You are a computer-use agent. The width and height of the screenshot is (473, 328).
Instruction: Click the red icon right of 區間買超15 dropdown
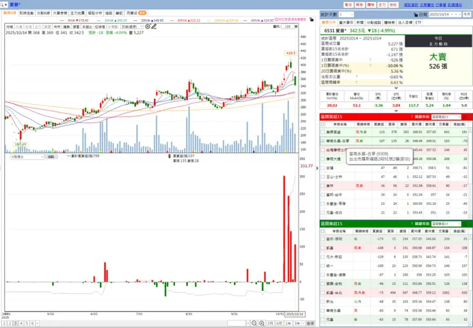[465, 117]
